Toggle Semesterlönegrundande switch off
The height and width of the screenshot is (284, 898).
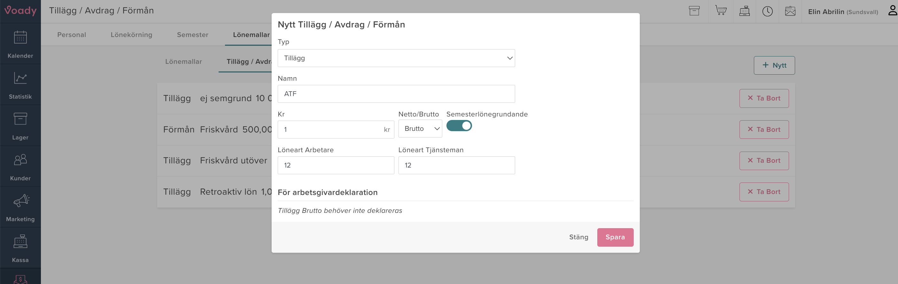[x=459, y=126]
